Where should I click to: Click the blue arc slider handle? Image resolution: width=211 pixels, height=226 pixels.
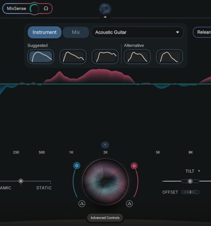coord(77,166)
